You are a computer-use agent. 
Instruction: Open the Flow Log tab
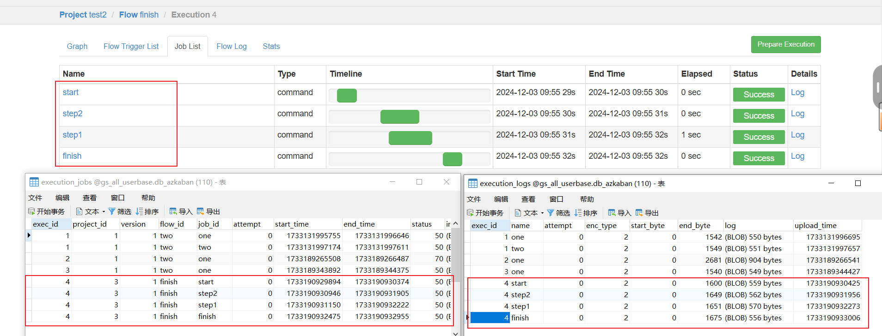(x=232, y=46)
